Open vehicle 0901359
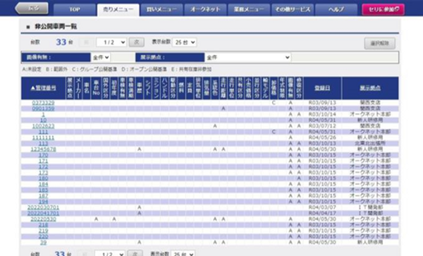Viewport: 423px width, 256px height. (43, 109)
